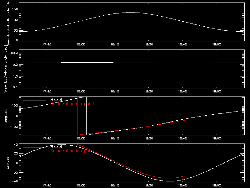The image size is (250, 188).
Task: Click 18:45 under the Earth angle plot
Action: [x=182, y=44]
